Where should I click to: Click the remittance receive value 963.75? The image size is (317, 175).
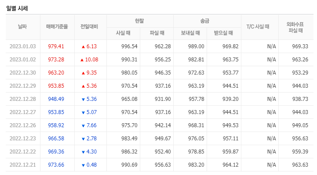click(x=230, y=60)
